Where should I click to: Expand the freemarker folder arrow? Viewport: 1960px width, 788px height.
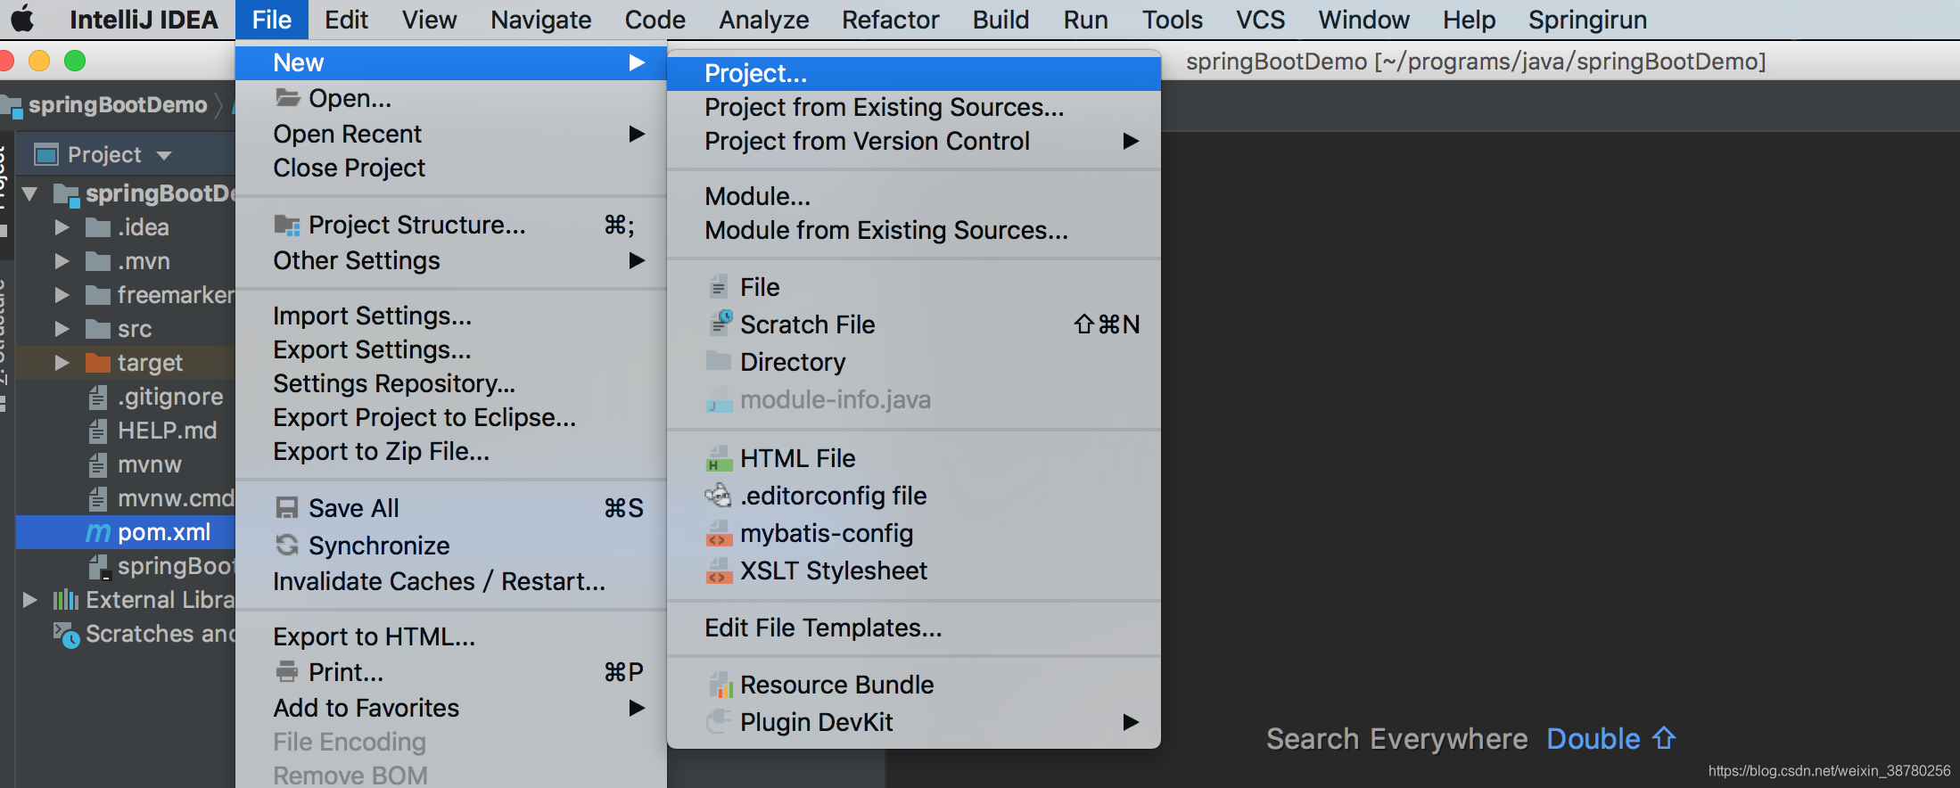pos(62,295)
